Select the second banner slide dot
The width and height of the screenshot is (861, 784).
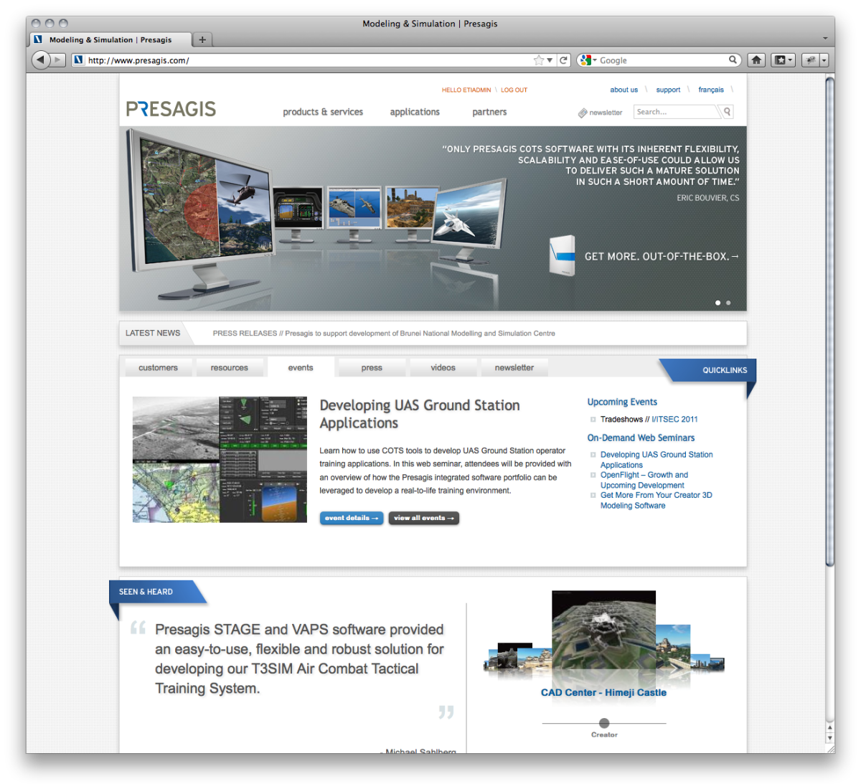[x=728, y=303]
